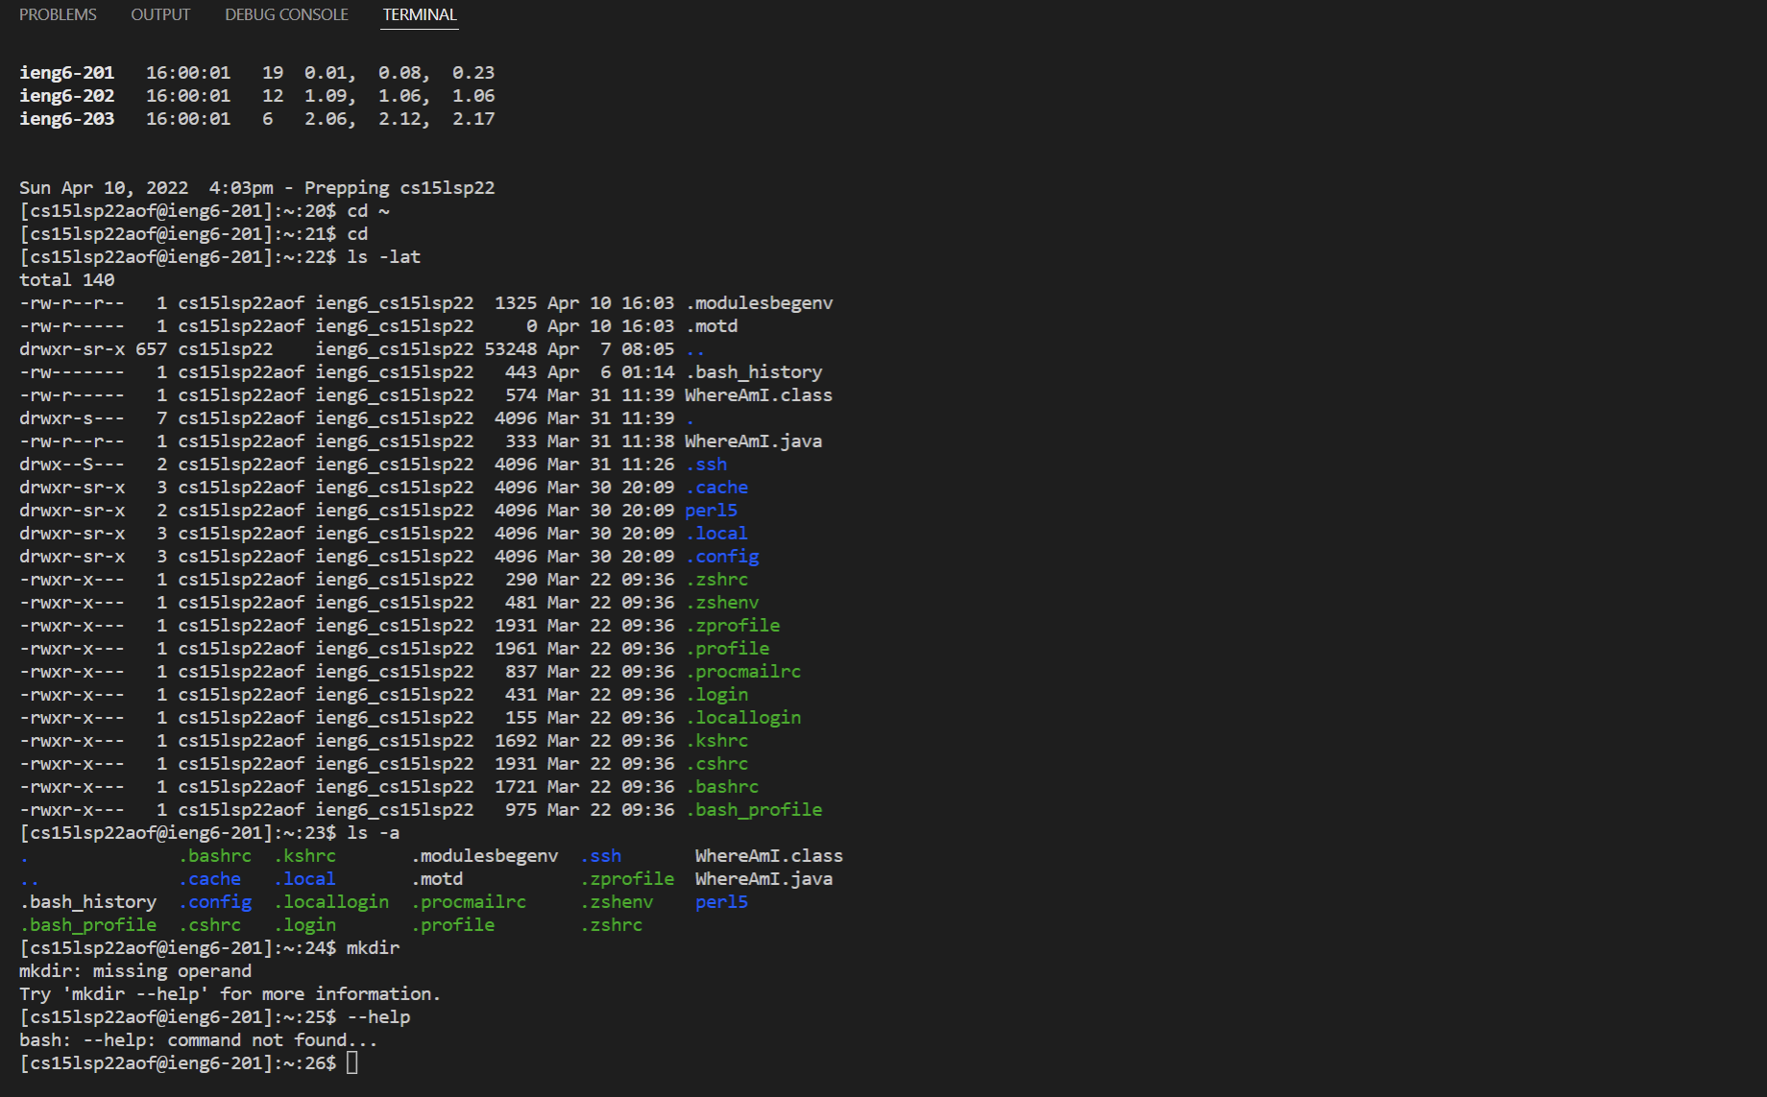Click the 'ls -lat' command at prompt 22
This screenshot has width=1767, height=1097.
point(383,257)
